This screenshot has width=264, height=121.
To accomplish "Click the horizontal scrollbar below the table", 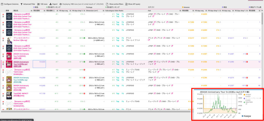I will click(95, 112).
